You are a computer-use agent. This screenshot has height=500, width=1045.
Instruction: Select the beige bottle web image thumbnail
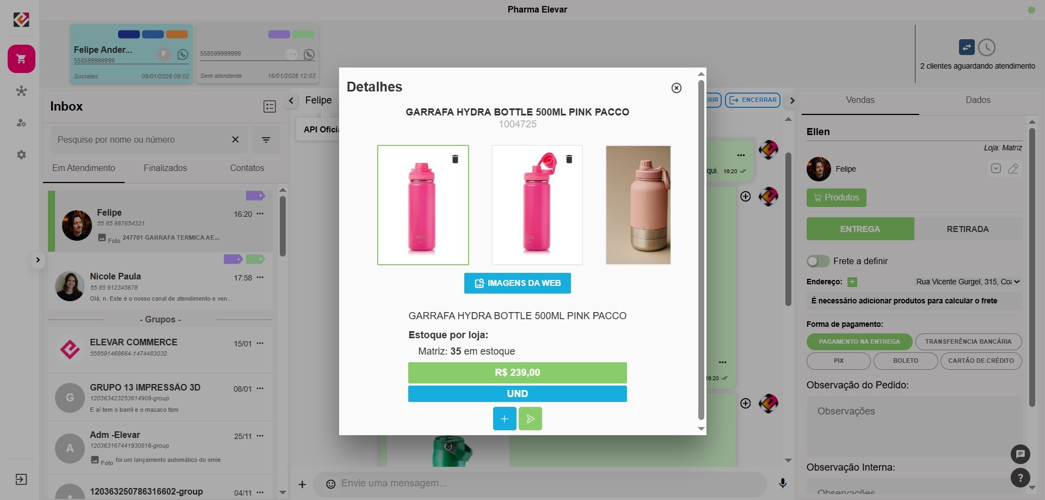[x=638, y=205]
